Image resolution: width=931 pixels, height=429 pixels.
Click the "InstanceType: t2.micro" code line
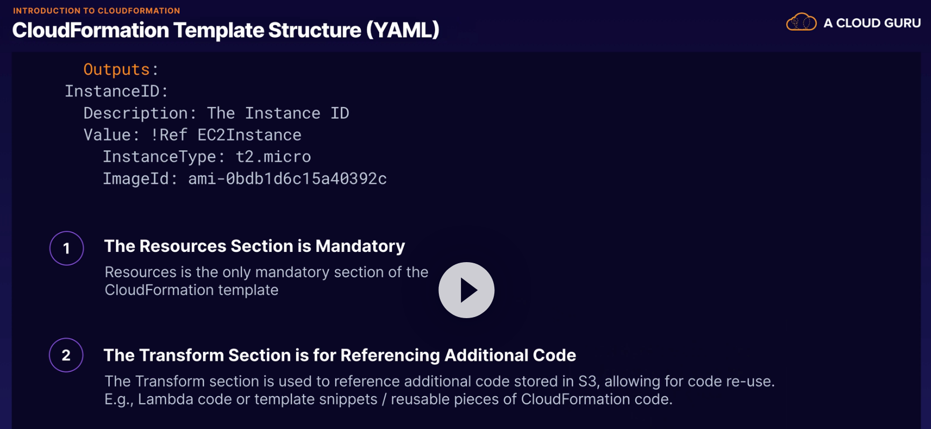206,157
